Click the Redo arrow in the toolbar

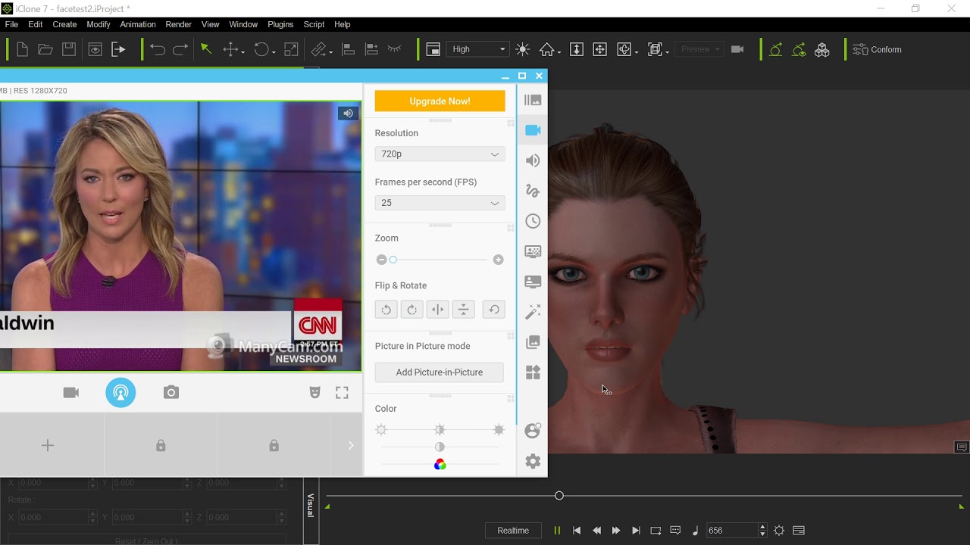point(180,49)
